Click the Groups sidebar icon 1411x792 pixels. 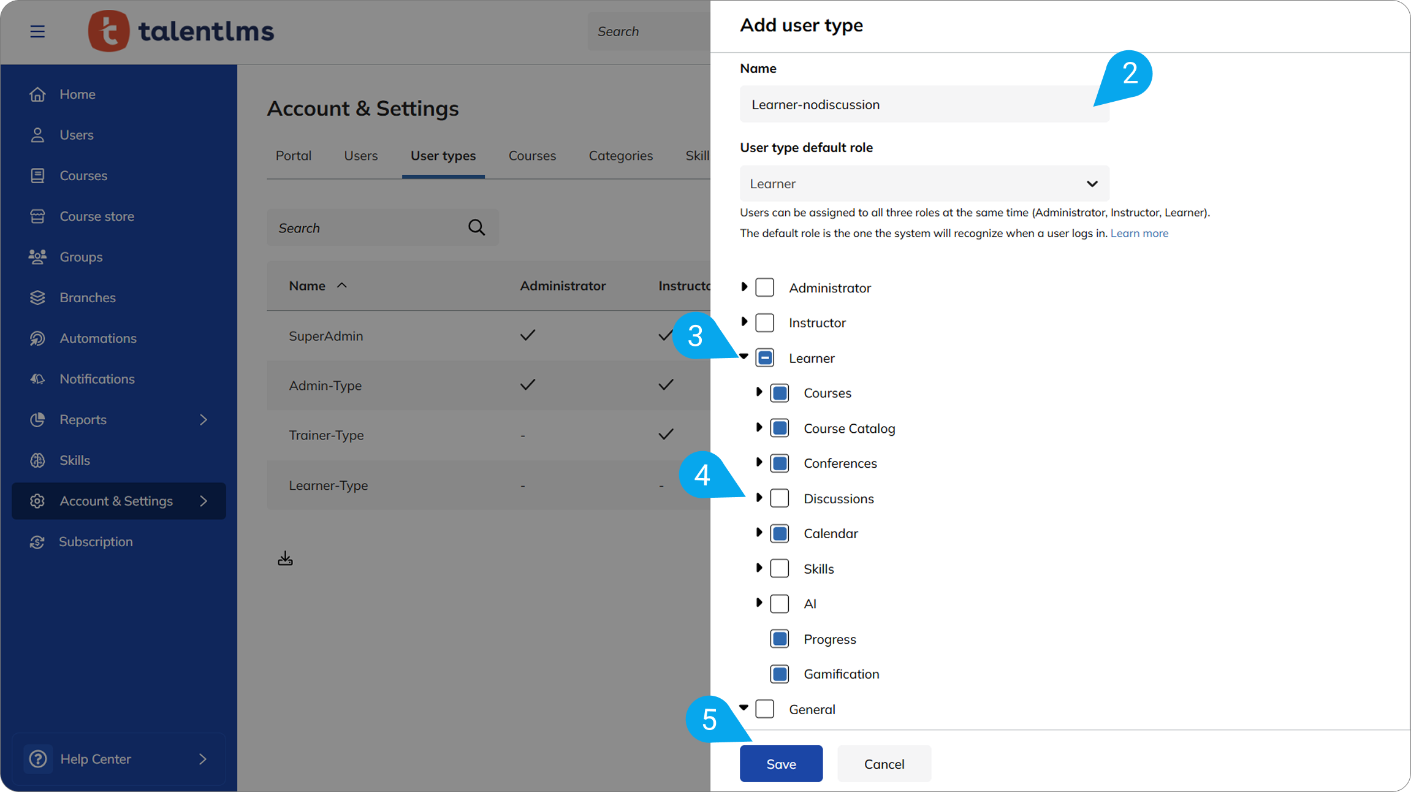coord(37,257)
